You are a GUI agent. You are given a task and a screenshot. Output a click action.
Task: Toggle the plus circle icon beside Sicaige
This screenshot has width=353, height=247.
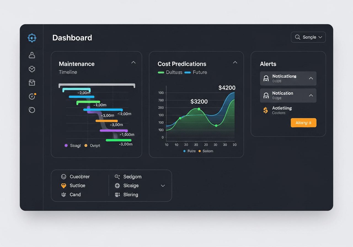[x=117, y=186]
